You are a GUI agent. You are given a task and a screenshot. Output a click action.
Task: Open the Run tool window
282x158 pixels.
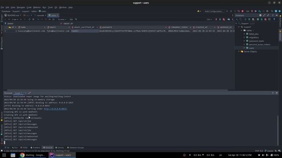click(15, 147)
